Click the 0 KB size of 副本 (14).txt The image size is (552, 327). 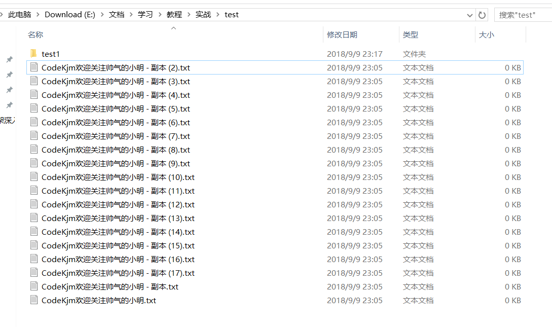[512, 232]
